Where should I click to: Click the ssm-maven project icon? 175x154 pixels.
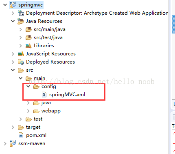(x=13, y=143)
